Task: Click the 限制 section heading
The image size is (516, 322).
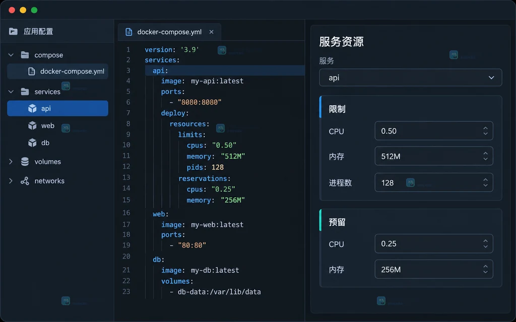Action: 337,109
